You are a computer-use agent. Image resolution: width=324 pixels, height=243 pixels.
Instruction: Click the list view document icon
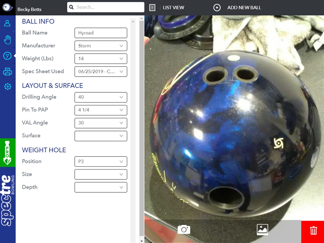pos(152,7)
